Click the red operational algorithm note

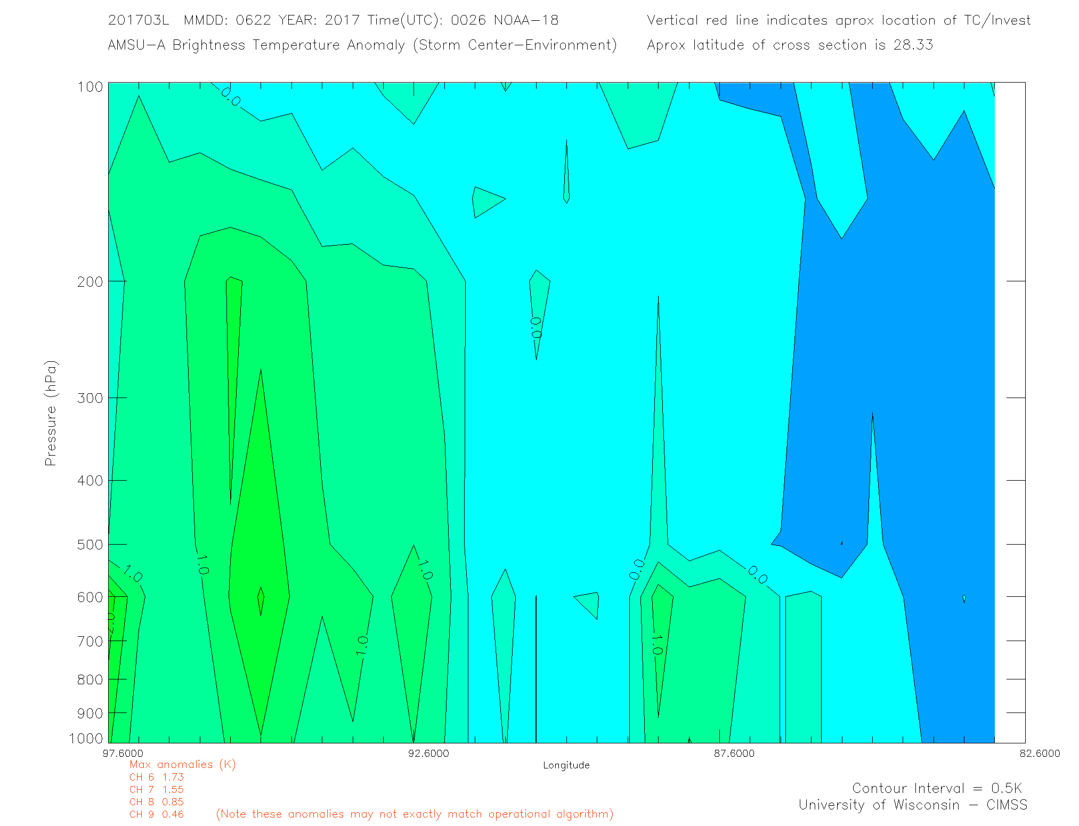pyautogui.click(x=415, y=814)
